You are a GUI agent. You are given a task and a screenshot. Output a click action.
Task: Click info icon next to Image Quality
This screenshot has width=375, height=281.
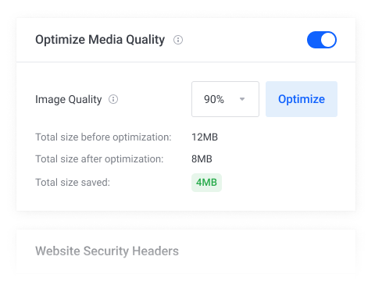coord(113,99)
